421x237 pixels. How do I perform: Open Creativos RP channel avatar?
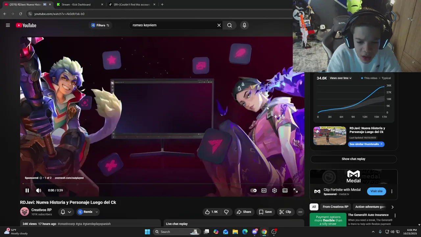pyautogui.click(x=24, y=212)
